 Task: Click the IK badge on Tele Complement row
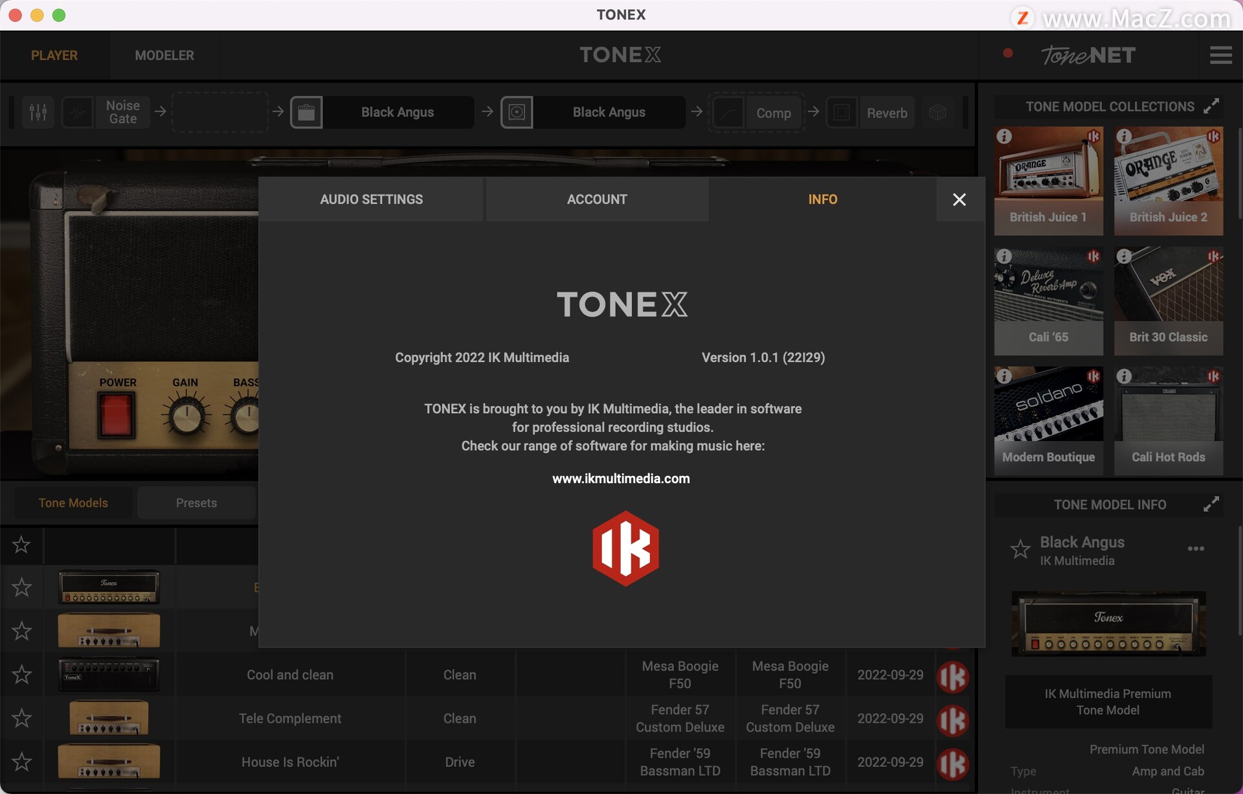pyautogui.click(x=953, y=720)
